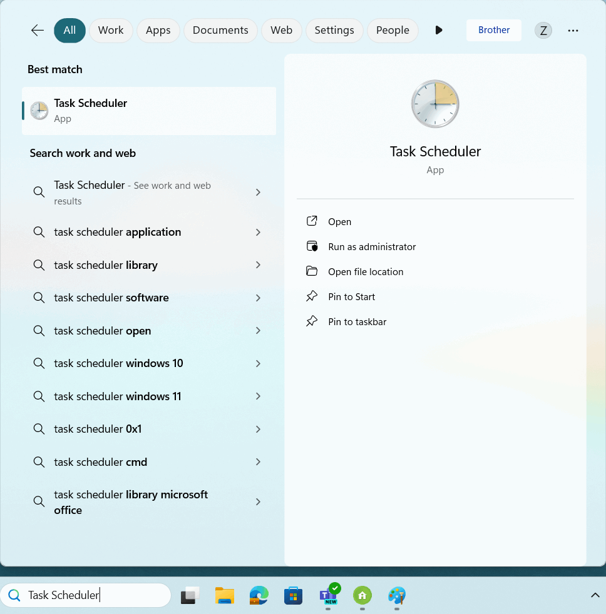Show more filter tabs with arrow
The height and width of the screenshot is (614, 606).
coord(438,30)
